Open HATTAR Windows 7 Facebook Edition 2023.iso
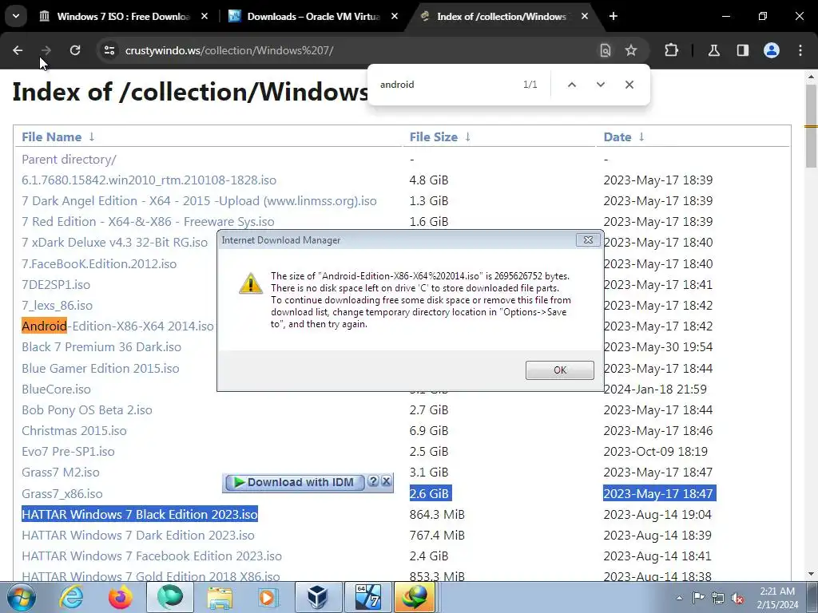818x613 pixels. pyautogui.click(x=151, y=556)
